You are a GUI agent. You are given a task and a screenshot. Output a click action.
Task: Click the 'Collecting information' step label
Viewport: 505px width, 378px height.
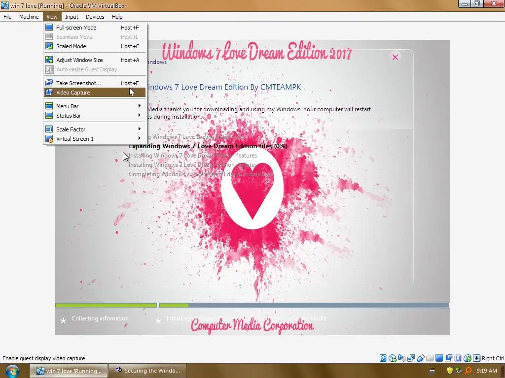[x=100, y=318]
